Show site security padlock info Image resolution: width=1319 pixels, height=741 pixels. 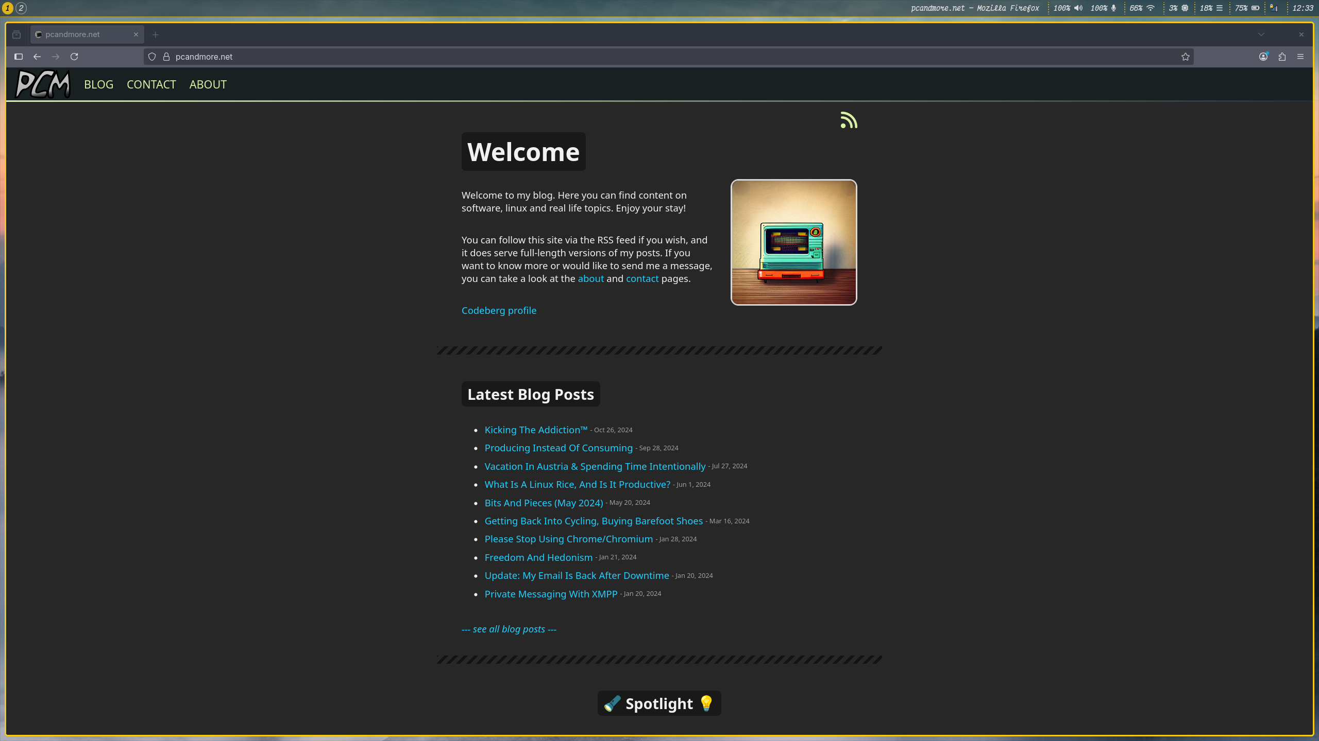pos(166,57)
